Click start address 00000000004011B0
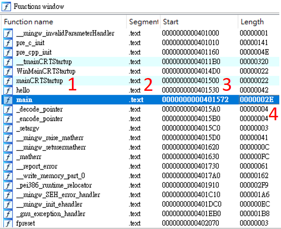Image resolution: width=281 pixels, height=229 pixels. (x=191, y=62)
